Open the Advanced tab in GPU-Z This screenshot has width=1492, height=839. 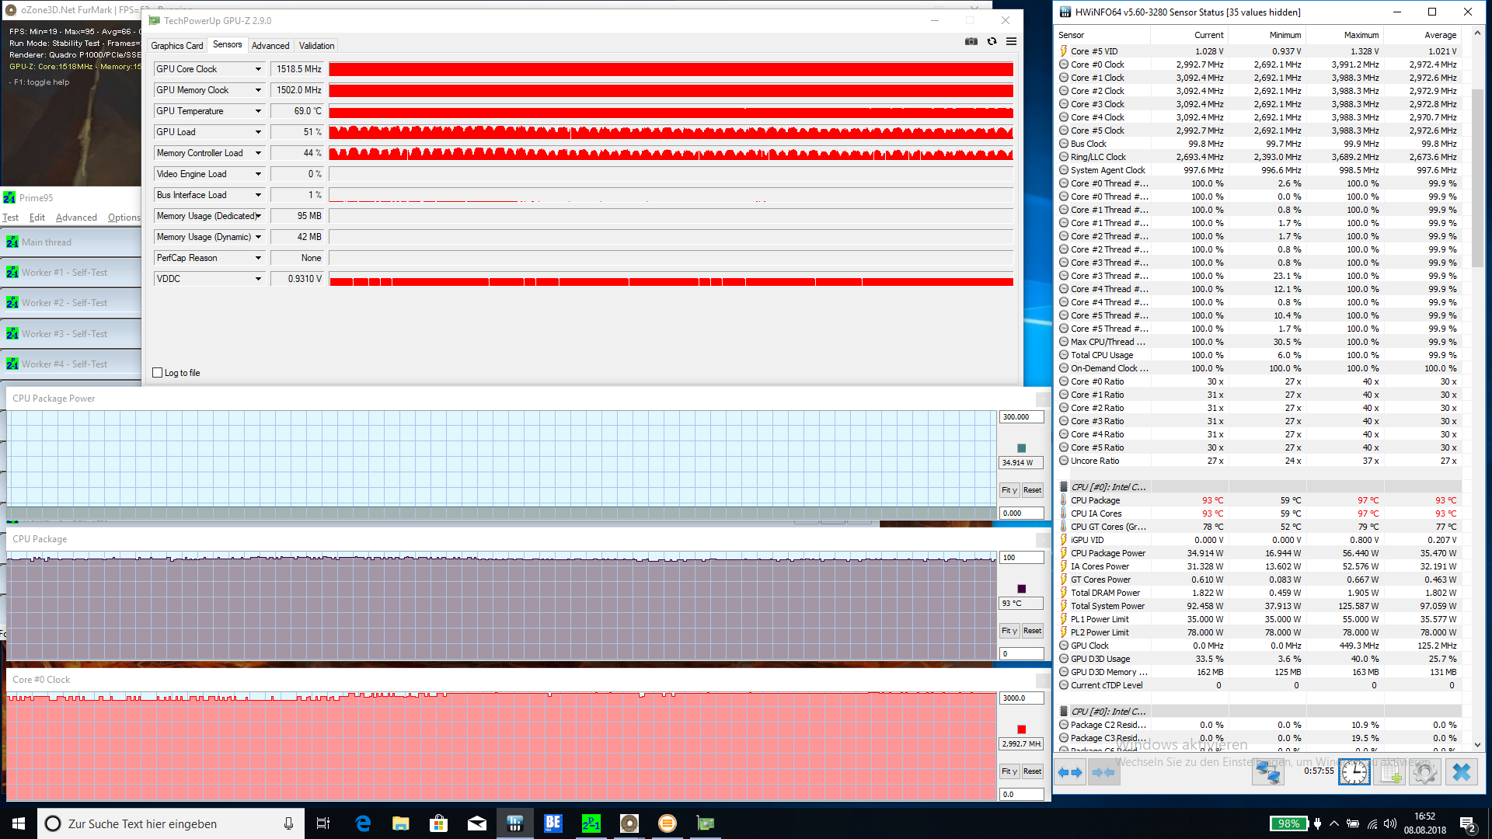pyautogui.click(x=270, y=46)
